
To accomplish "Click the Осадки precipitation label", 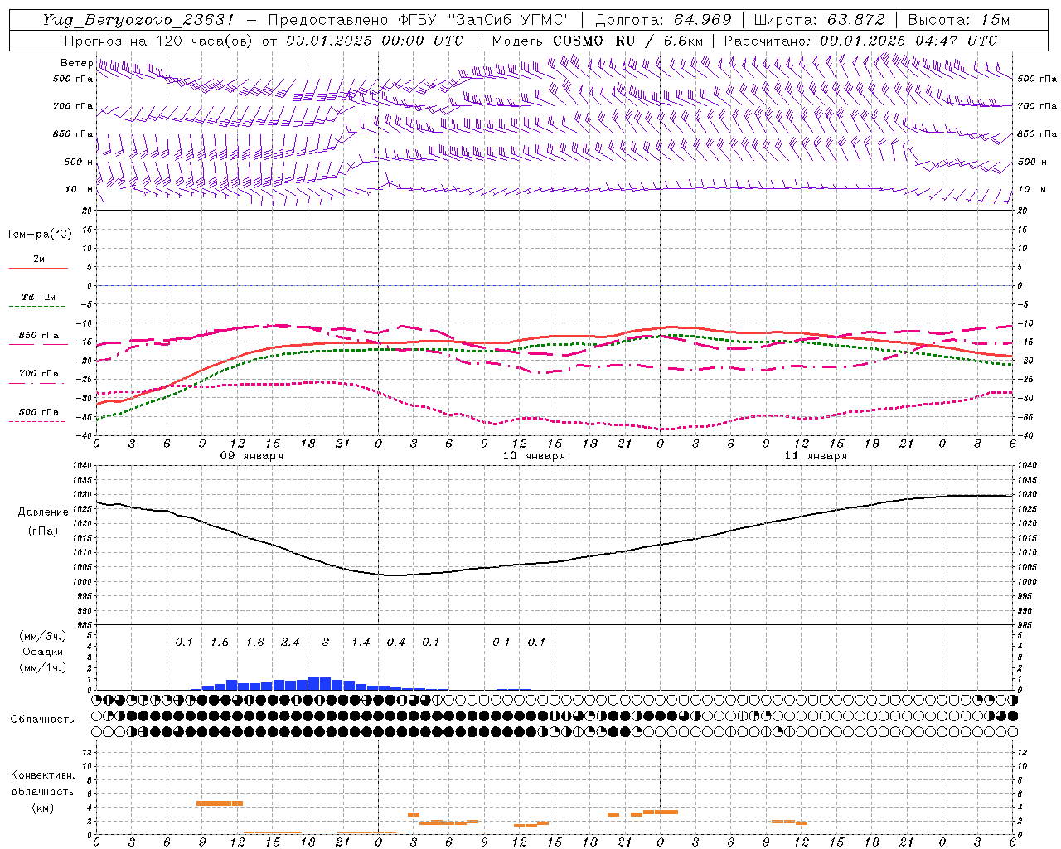I will (x=42, y=652).
